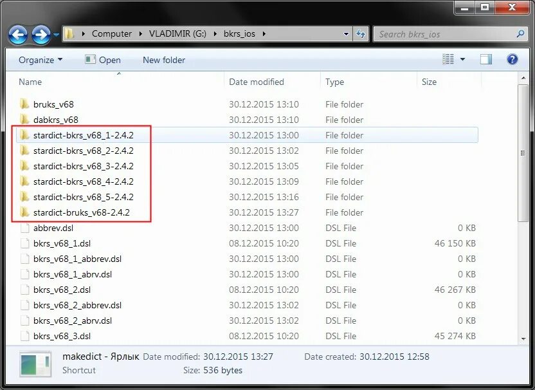
Task: Select the stardict-bkrs_v68_2-2.4.2 folder icon
Action: (x=24, y=150)
